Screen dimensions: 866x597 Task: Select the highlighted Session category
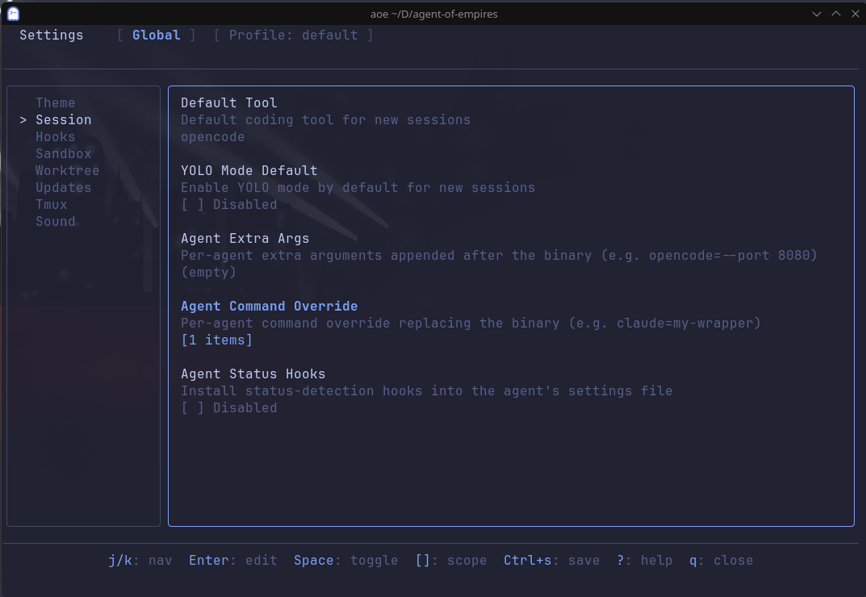(63, 119)
